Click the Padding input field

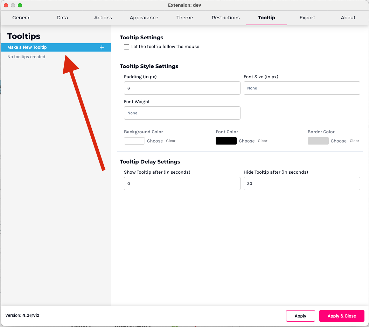(182, 88)
